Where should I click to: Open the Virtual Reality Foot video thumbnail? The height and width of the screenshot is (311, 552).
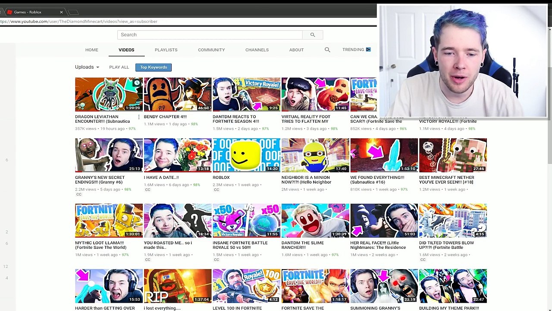click(x=315, y=94)
